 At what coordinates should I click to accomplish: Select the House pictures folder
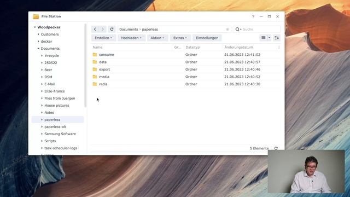coord(57,106)
